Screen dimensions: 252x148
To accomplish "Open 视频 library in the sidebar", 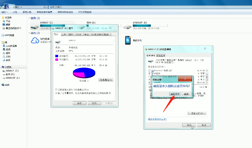I will [x=8, y=50].
